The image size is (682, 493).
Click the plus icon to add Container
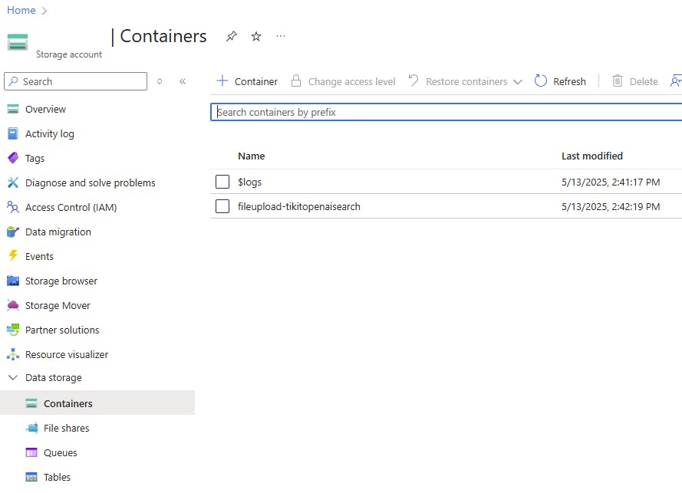pyautogui.click(x=222, y=81)
